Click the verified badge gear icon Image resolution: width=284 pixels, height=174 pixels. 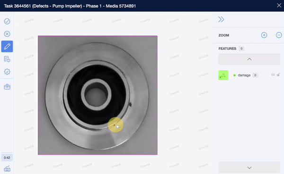pos(7,72)
